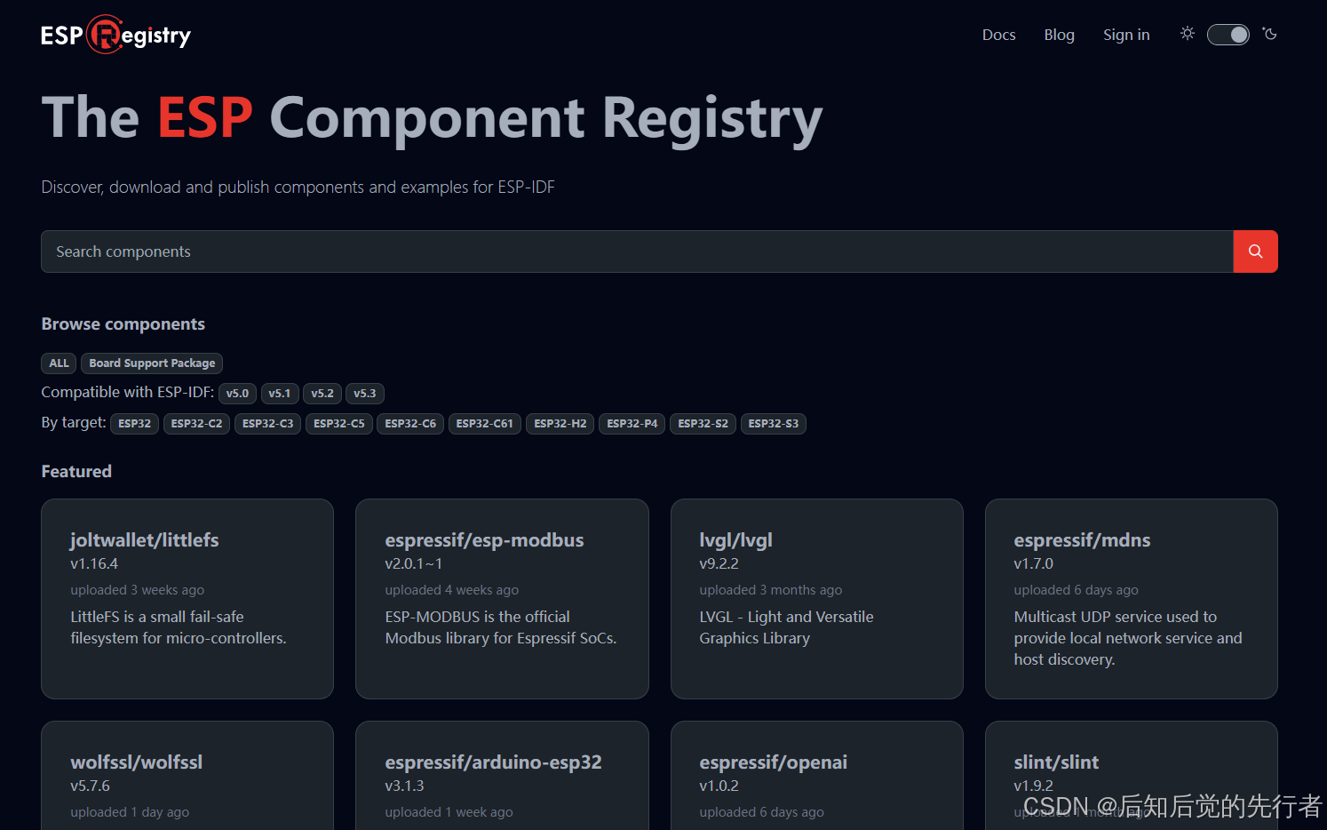Image resolution: width=1327 pixels, height=830 pixels.
Task: Click the ESP-MODBUS description text
Action: (501, 627)
